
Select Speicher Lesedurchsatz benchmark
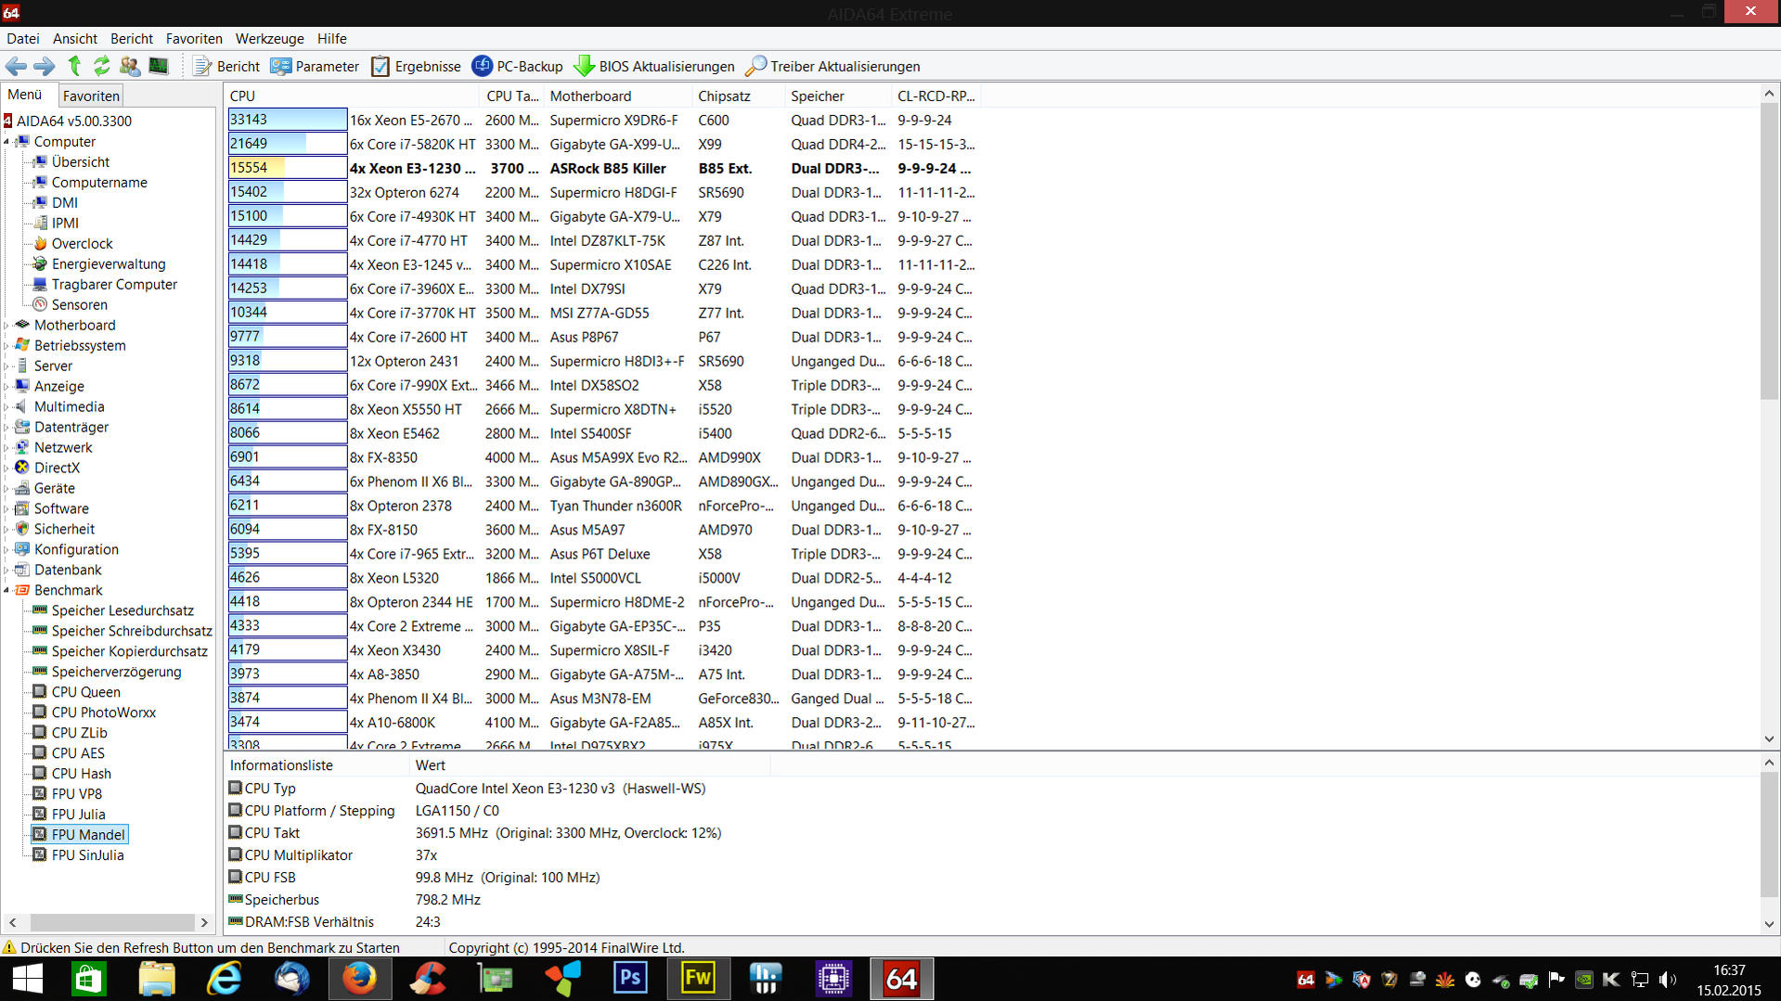pos(123,610)
